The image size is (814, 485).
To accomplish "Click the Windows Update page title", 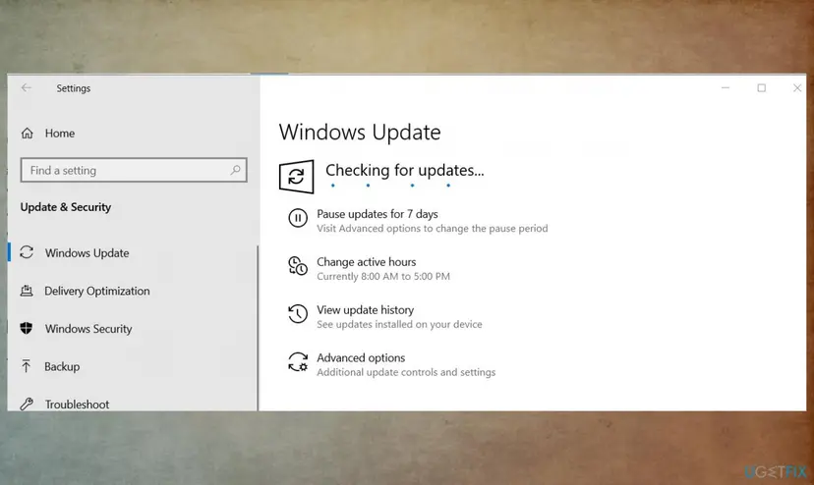I will pyautogui.click(x=360, y=133).
